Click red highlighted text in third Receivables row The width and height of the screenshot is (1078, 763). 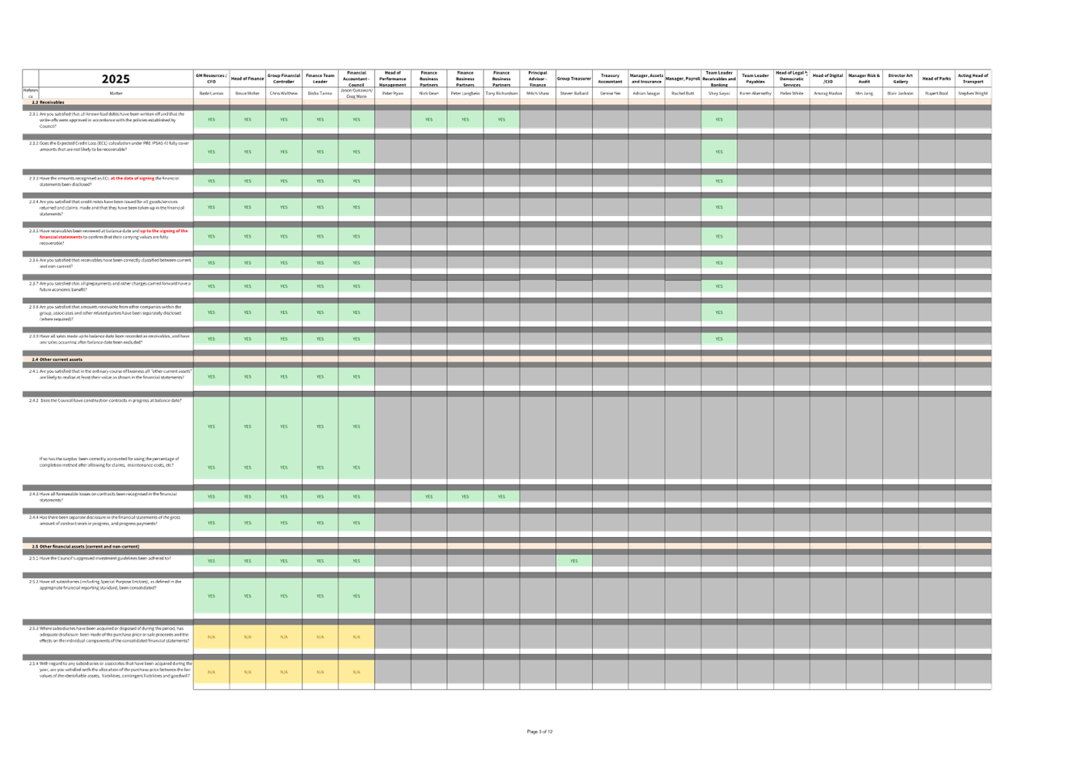133,178
